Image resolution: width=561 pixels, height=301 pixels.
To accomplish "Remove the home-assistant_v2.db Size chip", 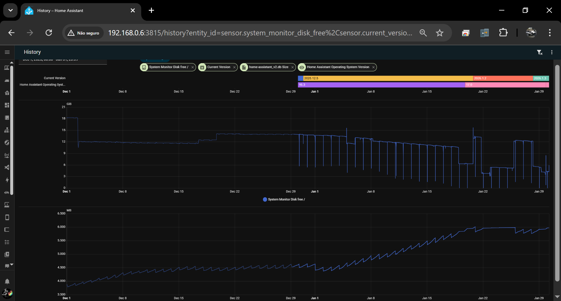I will (292, 68).
